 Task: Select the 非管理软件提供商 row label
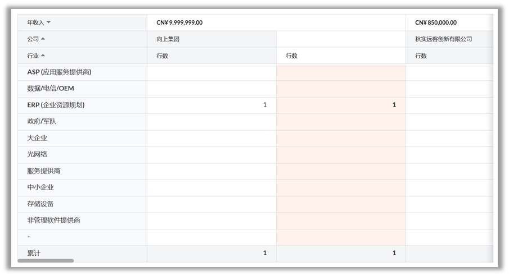tap(53, 220)
